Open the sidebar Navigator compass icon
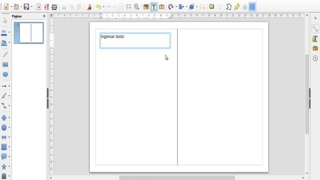Viewport: 320px width, 180px height. (315, 58)
